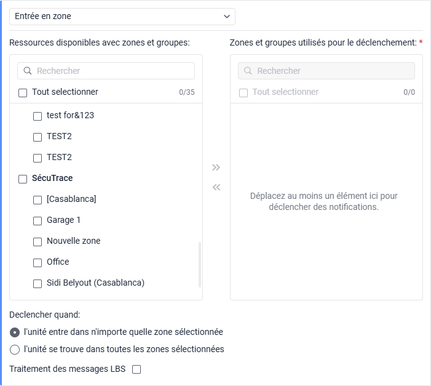Click the search magnifier in the used zones panel
The width and height of the screenshot is (431, 386).
point(248,71)
